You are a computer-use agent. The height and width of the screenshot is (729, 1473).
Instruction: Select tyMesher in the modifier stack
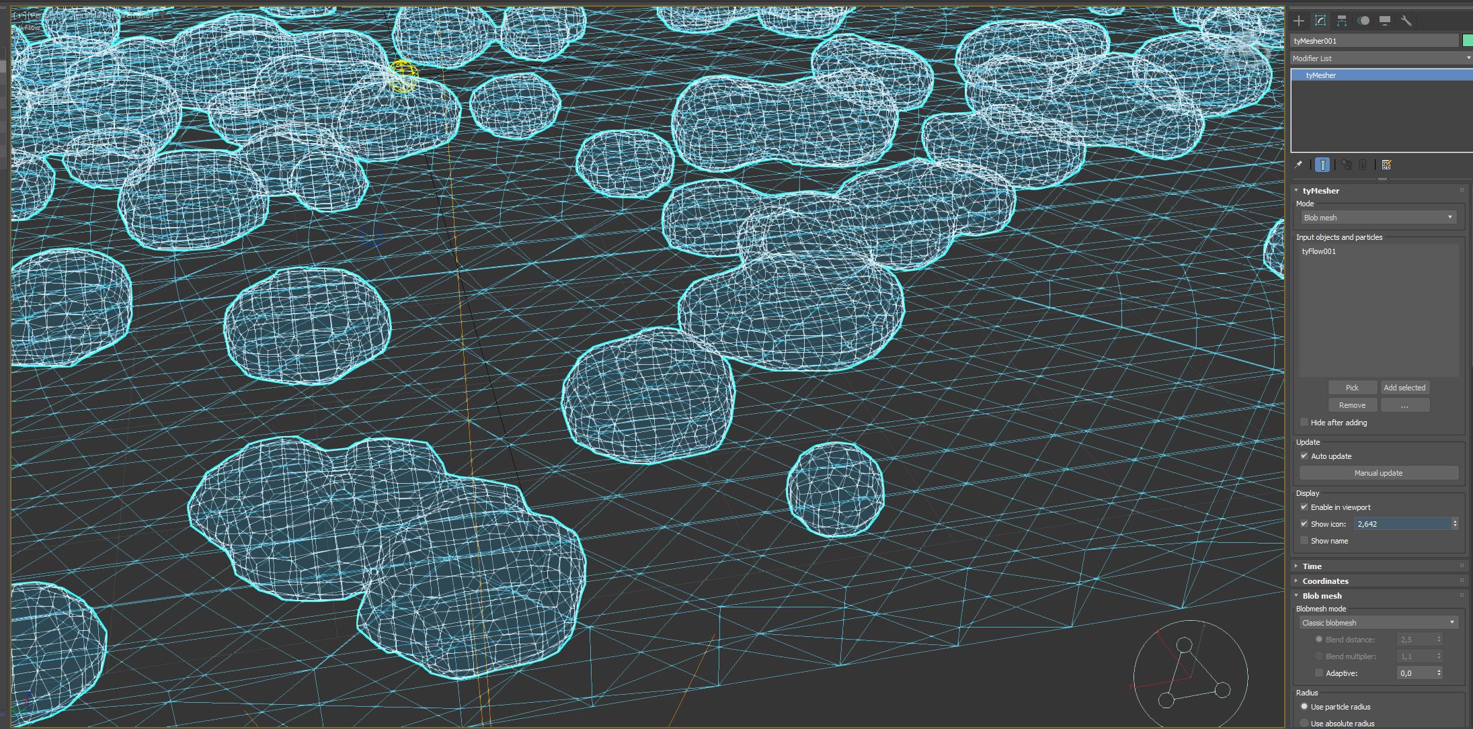1321,75
